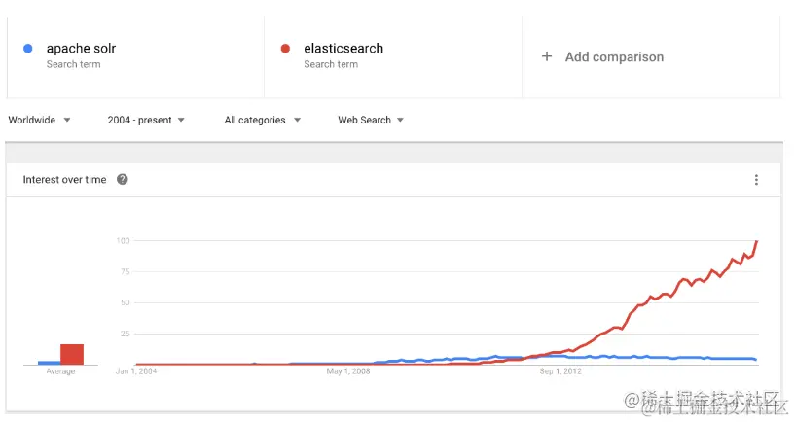This screenshot has height=423, width=795.
Task: Click the blue Average bar for apache solr
Action: [x=50, y=363]
